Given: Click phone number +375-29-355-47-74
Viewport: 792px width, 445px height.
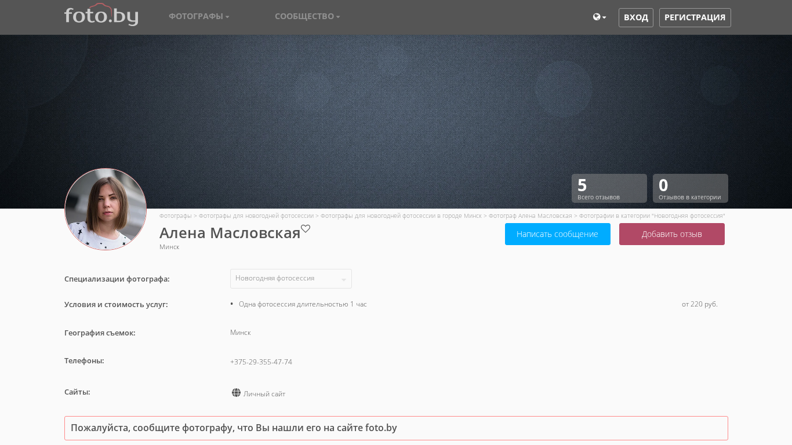Looking at the screenshot, I should coord(261,362).
